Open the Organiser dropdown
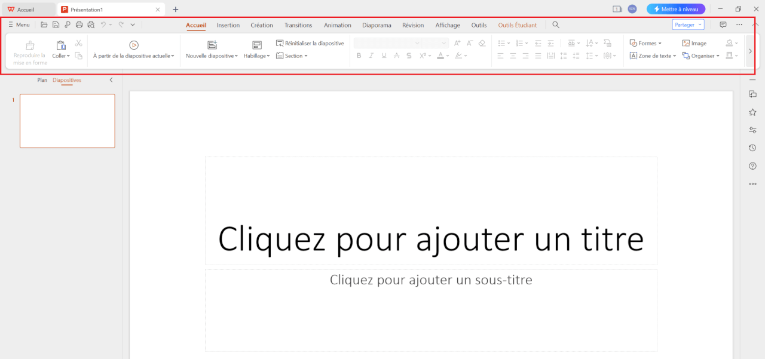Image resolution: width=765 pixels, height=359 pixels. tap(701, 56)
